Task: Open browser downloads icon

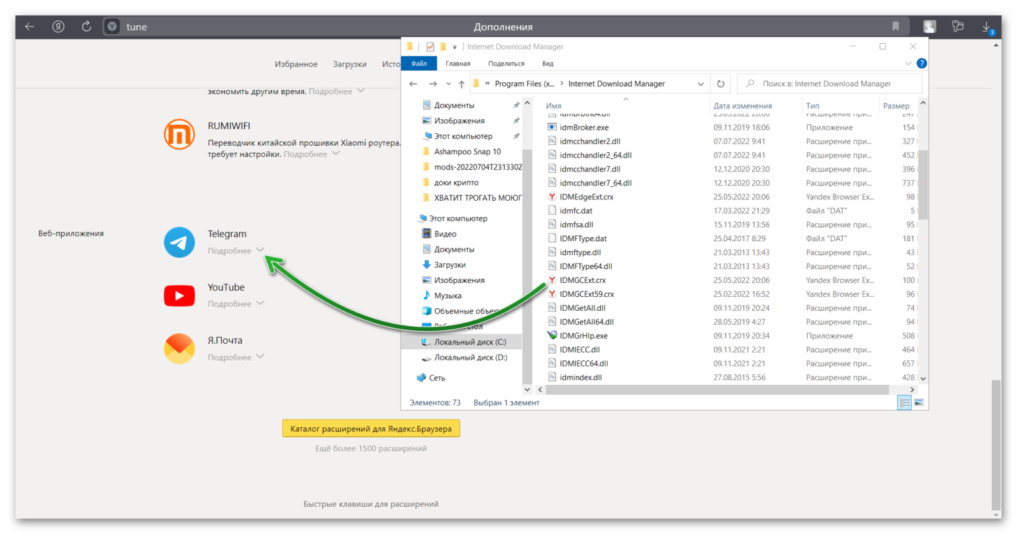Action: click(x=987, y=27)
